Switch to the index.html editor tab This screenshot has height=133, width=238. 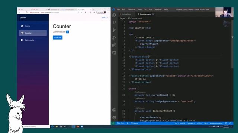pos(126,14)
